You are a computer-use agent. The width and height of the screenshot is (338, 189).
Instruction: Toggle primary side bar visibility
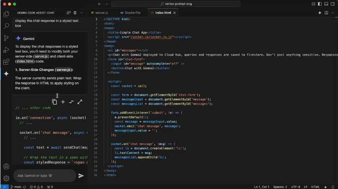320,4
